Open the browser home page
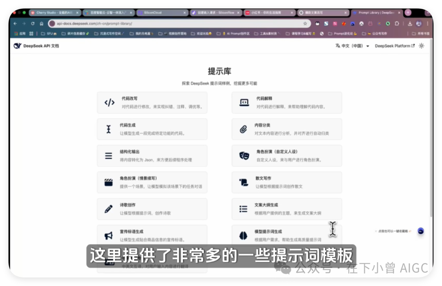 41,24
